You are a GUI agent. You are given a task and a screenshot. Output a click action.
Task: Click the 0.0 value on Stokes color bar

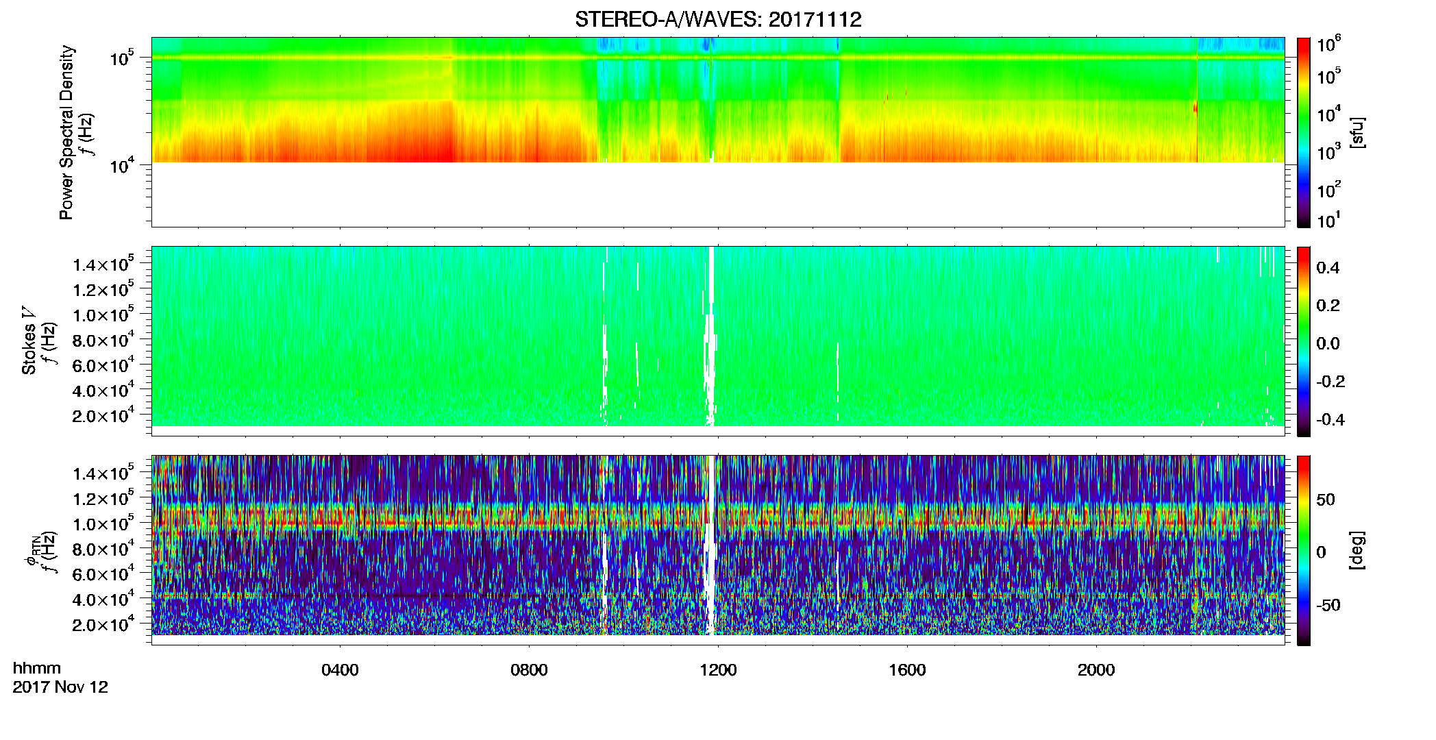click(1328, 343)
